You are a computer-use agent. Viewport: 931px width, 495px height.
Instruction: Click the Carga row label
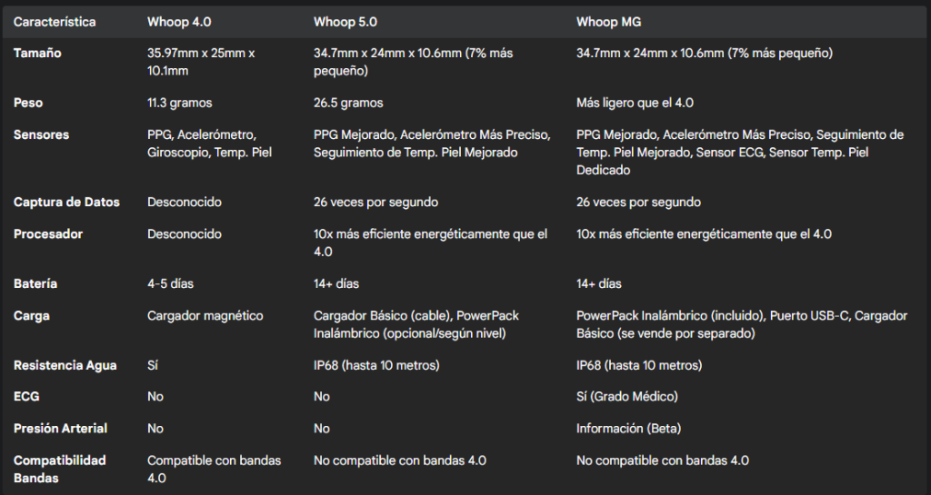[x=32, y=316]
